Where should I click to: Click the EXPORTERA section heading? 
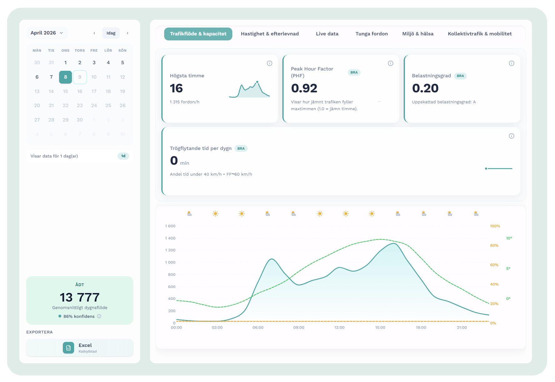(x=39, y=332)
